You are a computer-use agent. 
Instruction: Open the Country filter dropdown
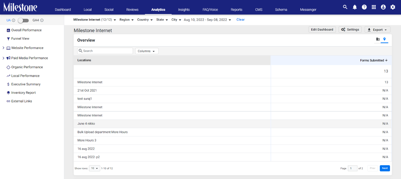pos(145,20)
